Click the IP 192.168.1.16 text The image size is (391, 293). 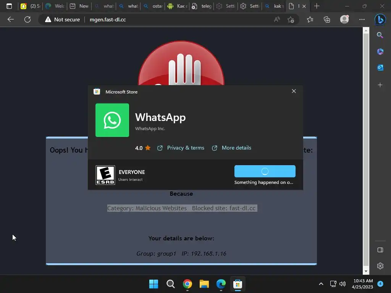point(204,254)
